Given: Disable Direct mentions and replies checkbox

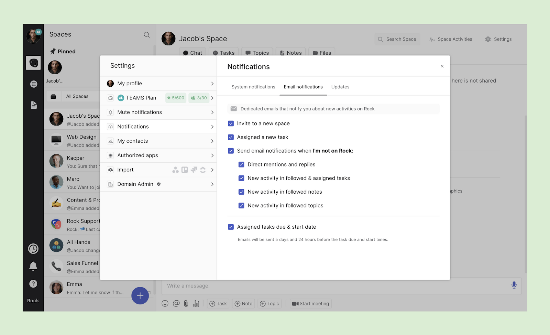Looking at the screenshot, I should coord(241,164).
